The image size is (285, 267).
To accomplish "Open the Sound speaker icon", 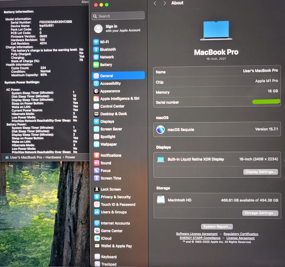I will click(97, 163).
